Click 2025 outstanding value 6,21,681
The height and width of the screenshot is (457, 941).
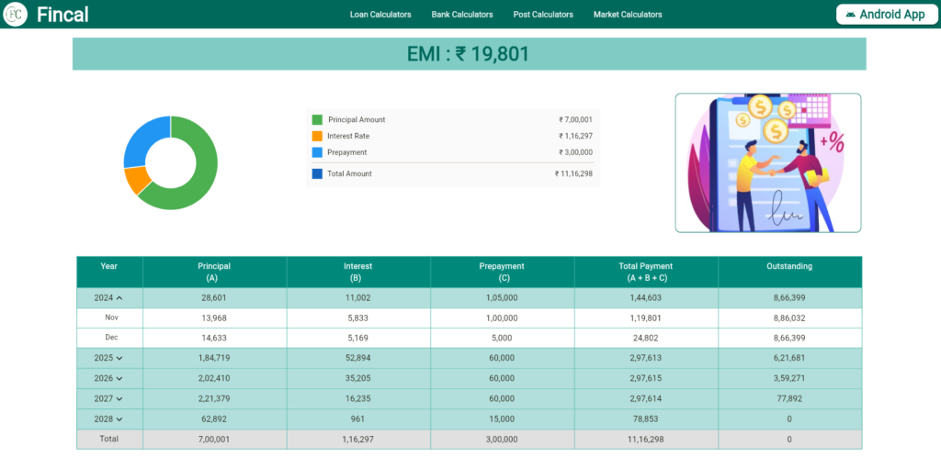point(789,358)
